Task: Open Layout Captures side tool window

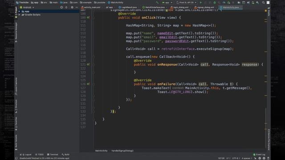Action: pyautogui.click(x=16, y=86)
